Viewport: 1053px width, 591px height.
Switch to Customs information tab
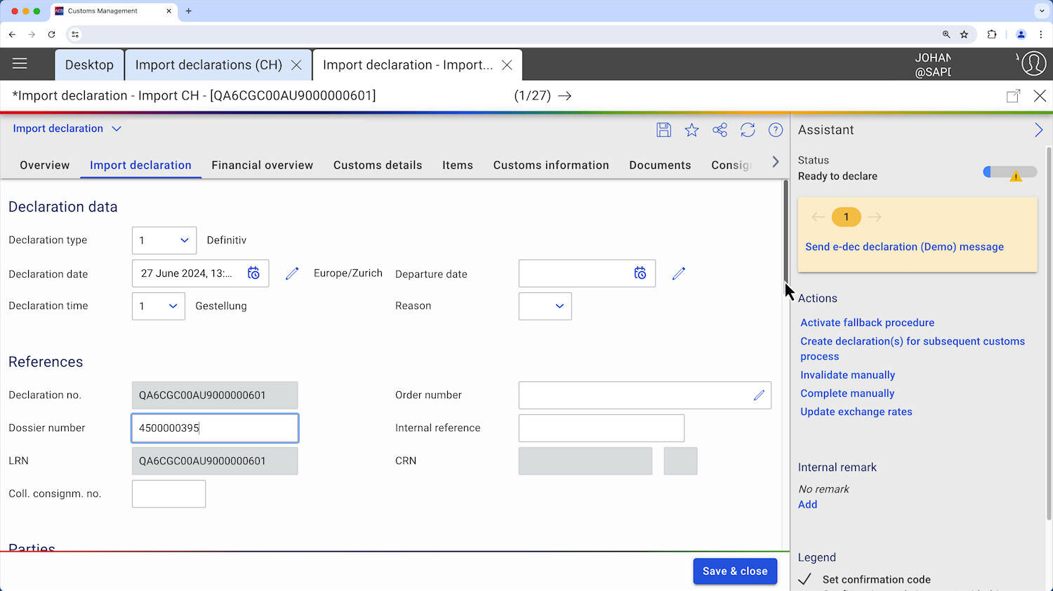click(x=551, y=165)
